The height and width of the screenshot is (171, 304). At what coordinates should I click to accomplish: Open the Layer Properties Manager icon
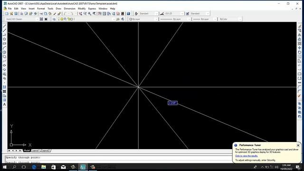coord(54,19)
